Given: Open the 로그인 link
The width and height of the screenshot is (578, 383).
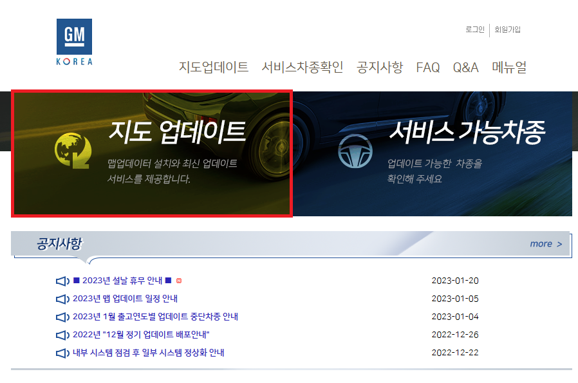Looking at the screenshot, I should 475,30.
